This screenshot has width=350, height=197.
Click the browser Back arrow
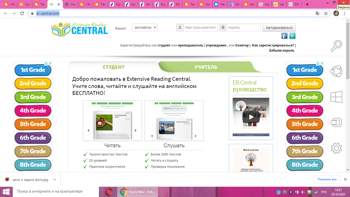(x=6, y=13)
